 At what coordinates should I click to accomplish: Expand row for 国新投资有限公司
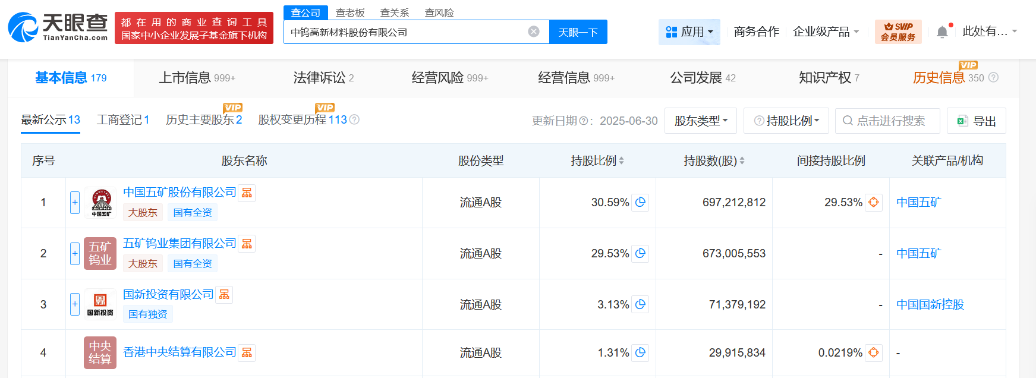[x=75, y=304]
